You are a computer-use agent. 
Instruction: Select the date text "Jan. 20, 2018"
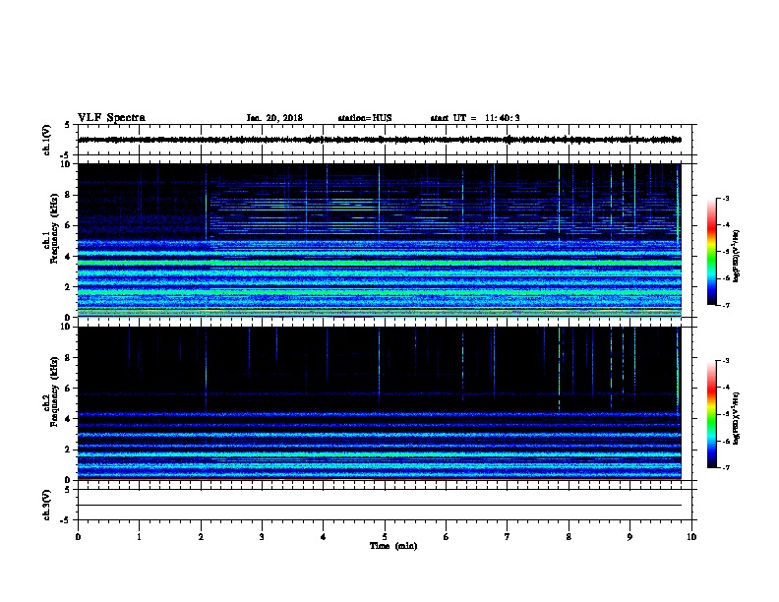tap(274, 118)
